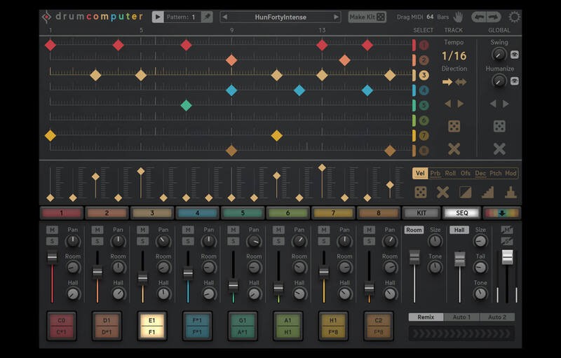561x358 pixels.
Task: Select track 6 in the sequencer
Action: (x=424, y=121)
